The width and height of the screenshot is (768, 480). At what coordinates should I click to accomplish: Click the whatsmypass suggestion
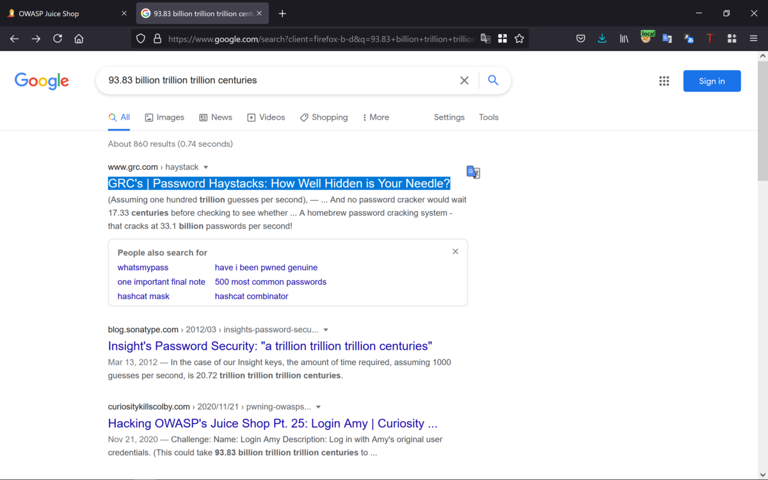point(143,268)
